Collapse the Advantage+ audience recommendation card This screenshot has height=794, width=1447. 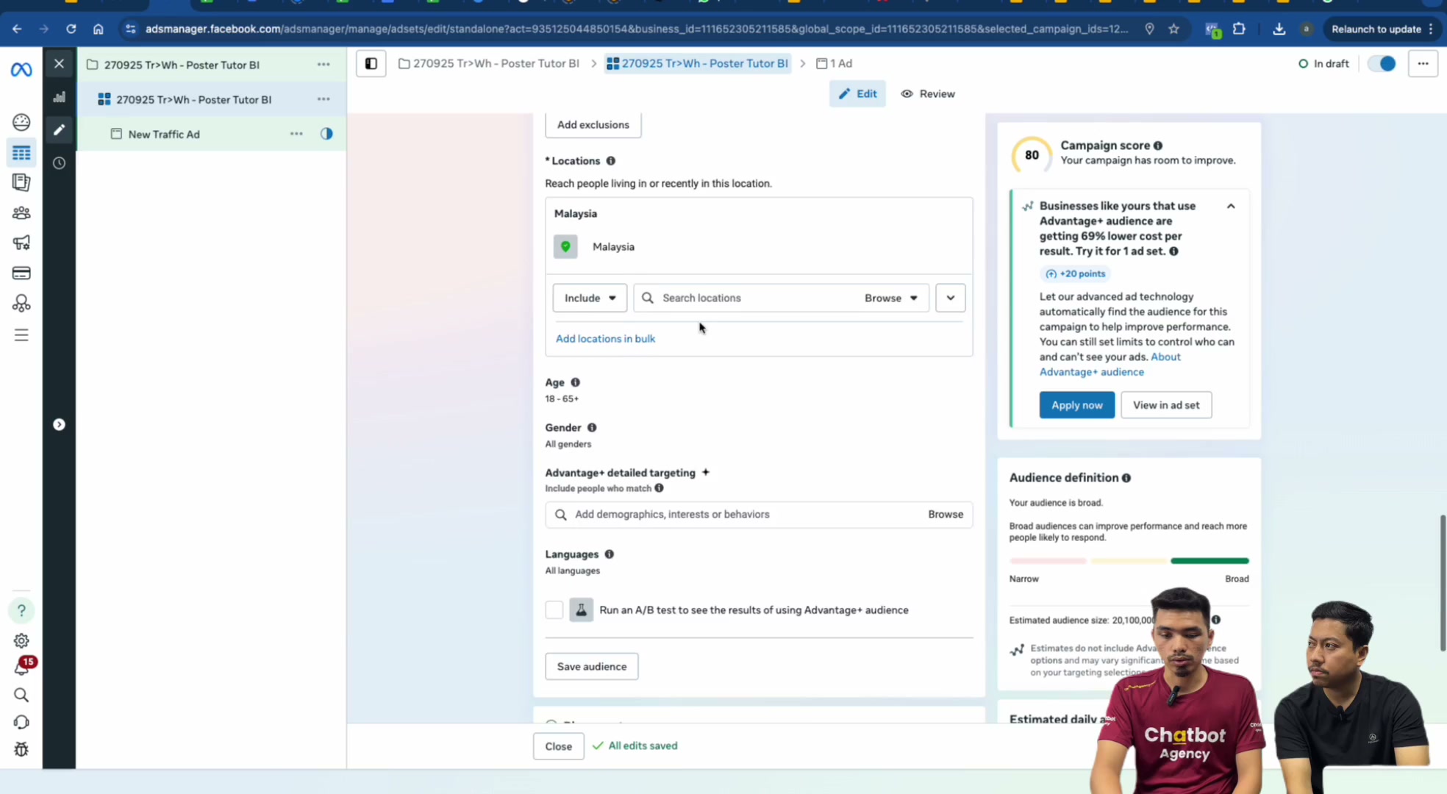(1231, 207)
